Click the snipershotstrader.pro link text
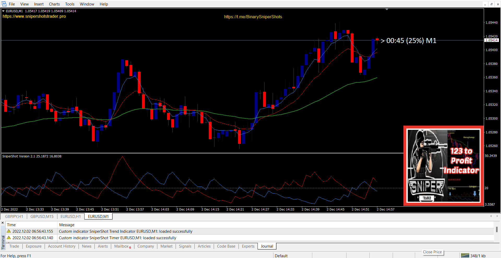 34,16
